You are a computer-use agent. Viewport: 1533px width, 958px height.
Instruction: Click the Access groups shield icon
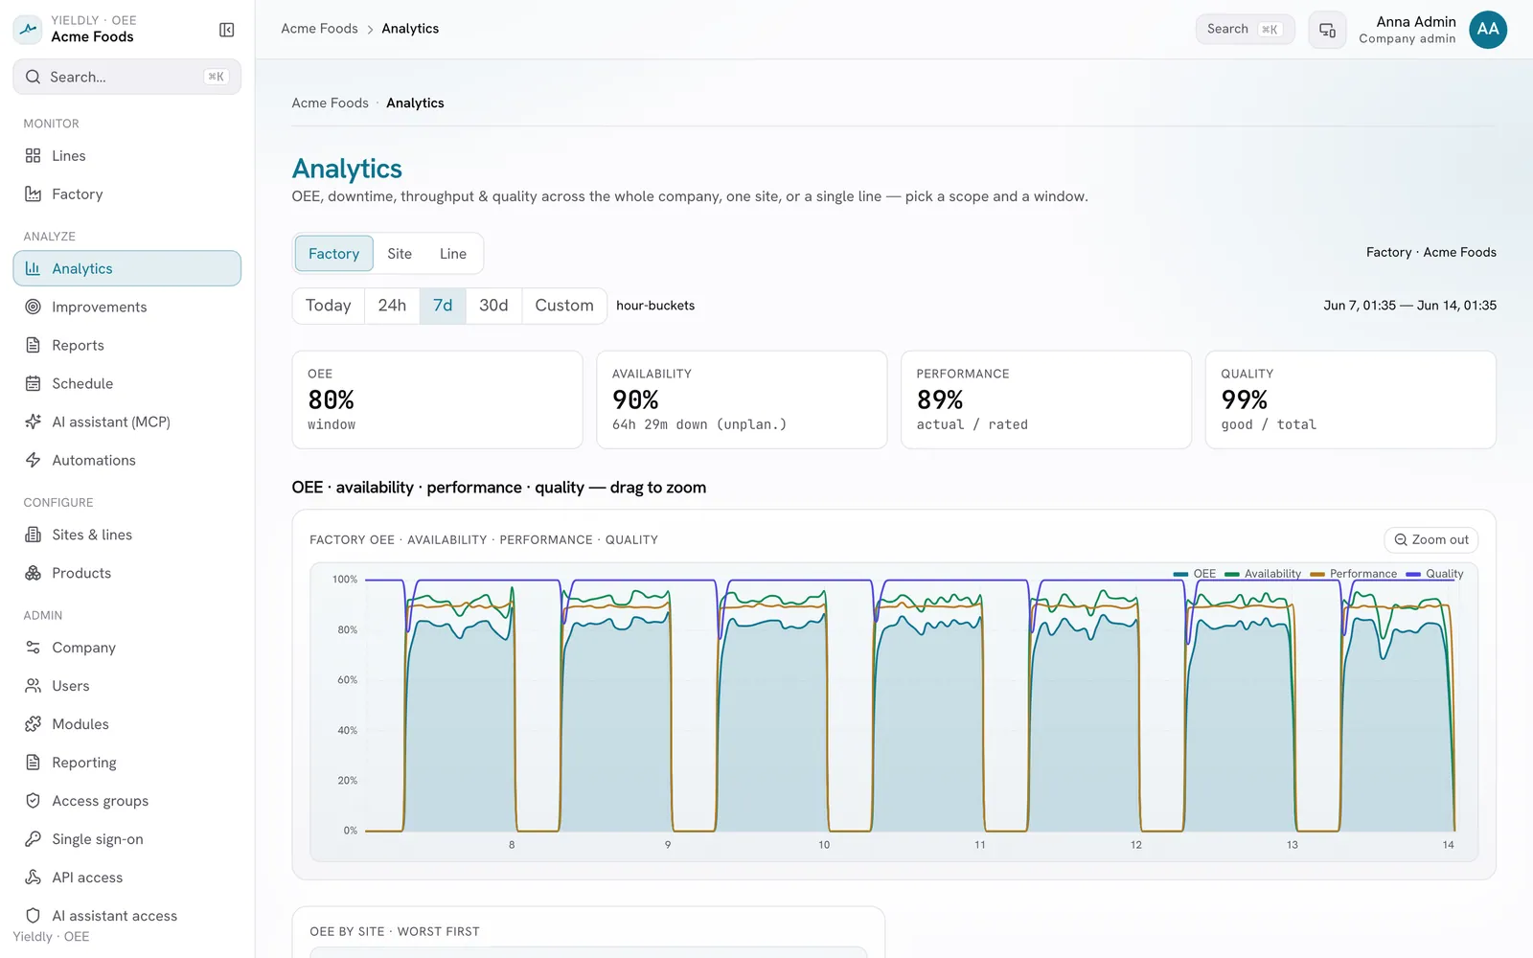[33, 801]
